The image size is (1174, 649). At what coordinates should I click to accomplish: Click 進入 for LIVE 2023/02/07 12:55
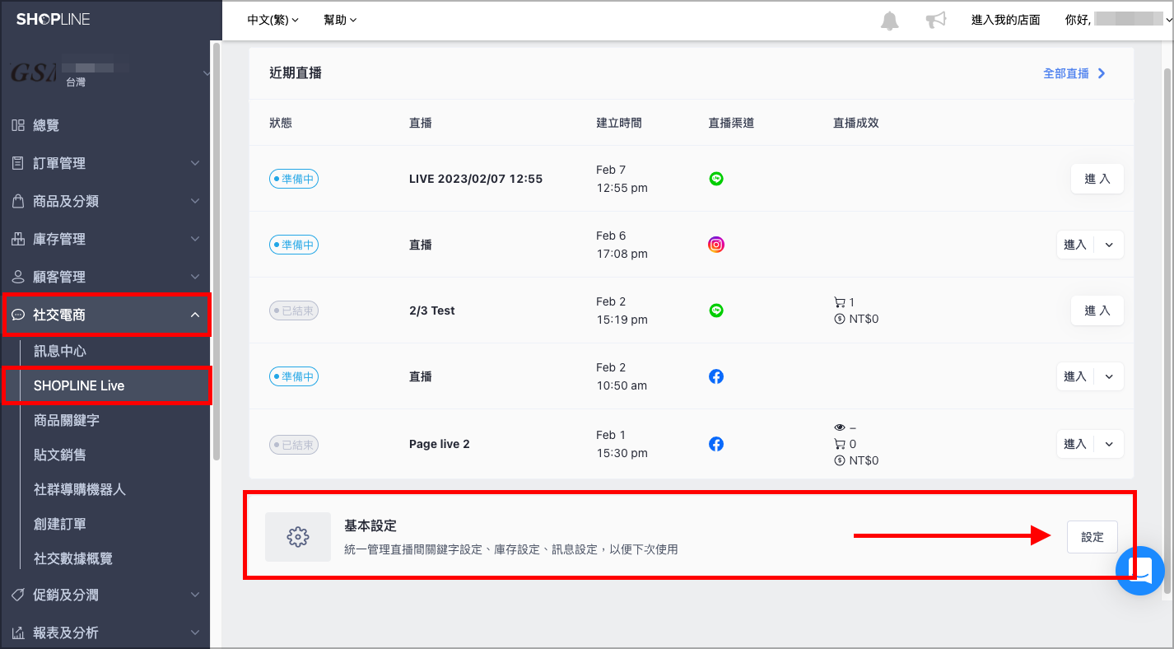[x=1097, y=179]
